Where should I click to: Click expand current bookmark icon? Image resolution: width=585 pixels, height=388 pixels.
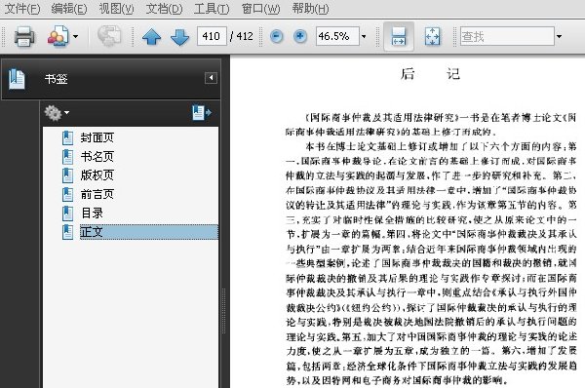(202, 113)
